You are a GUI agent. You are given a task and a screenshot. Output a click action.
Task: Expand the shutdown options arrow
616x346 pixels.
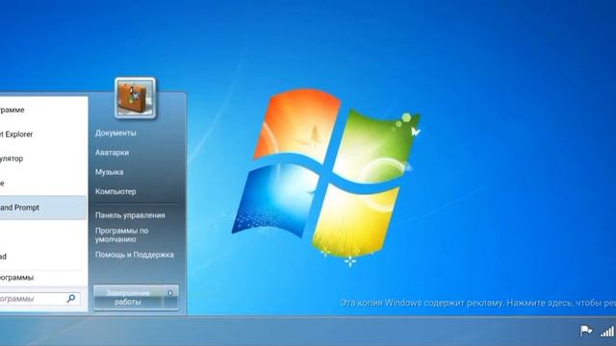170,293
